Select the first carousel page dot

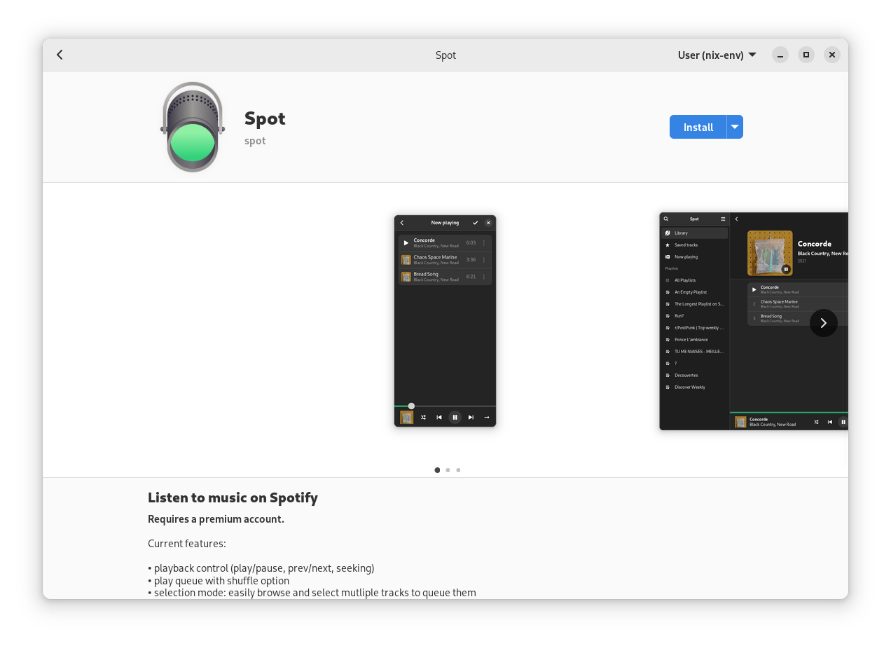(x=437, y=470)
